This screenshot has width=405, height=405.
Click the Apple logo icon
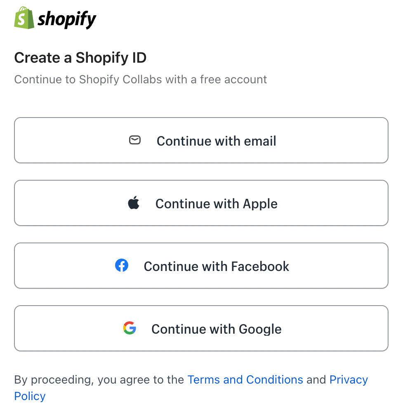(134, 203)
